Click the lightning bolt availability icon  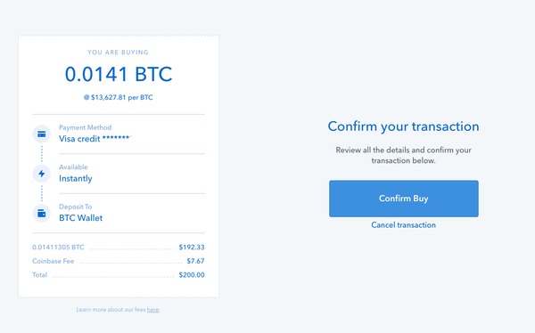click(42, 174)
